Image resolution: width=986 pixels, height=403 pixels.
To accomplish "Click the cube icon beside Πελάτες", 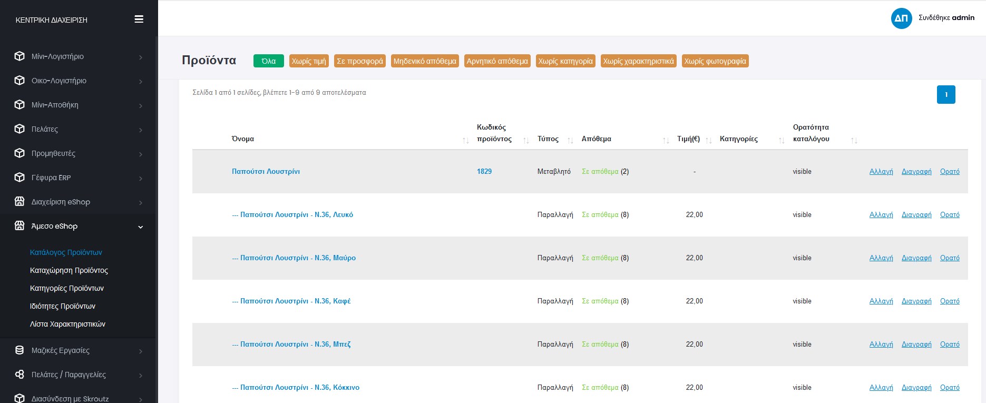I will [x=19, y=129].
